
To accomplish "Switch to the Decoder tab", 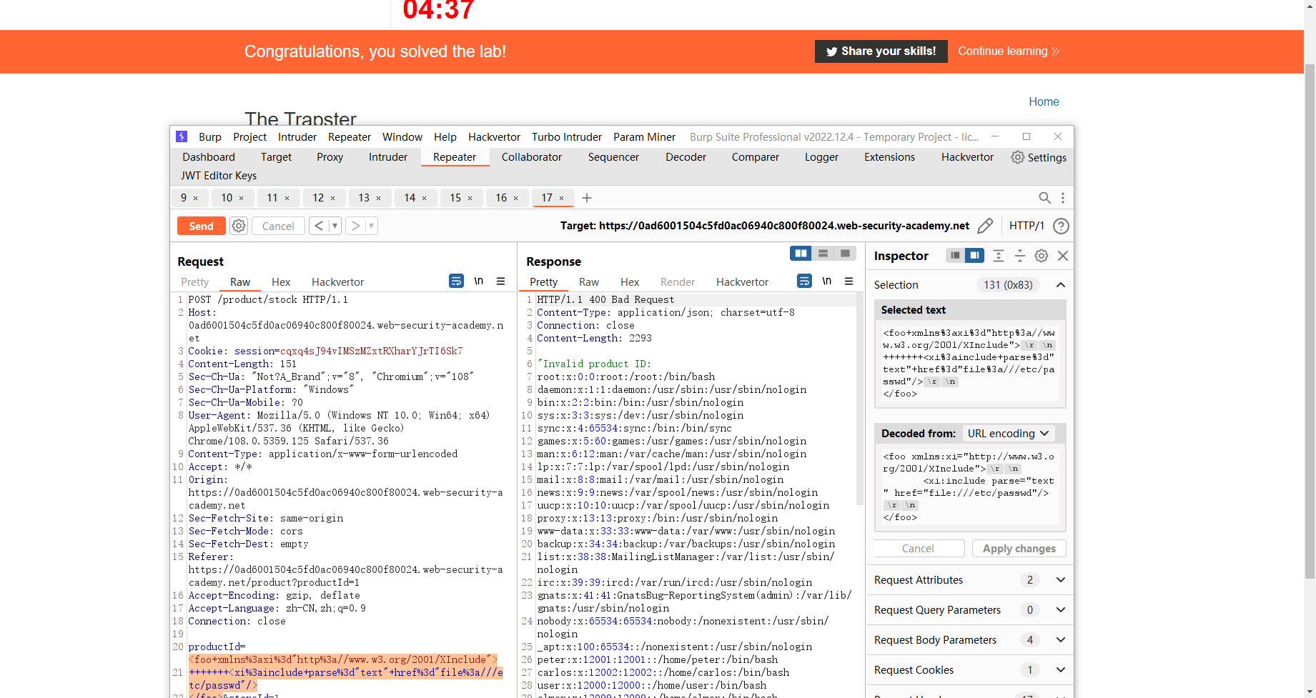I will point(686,157).
